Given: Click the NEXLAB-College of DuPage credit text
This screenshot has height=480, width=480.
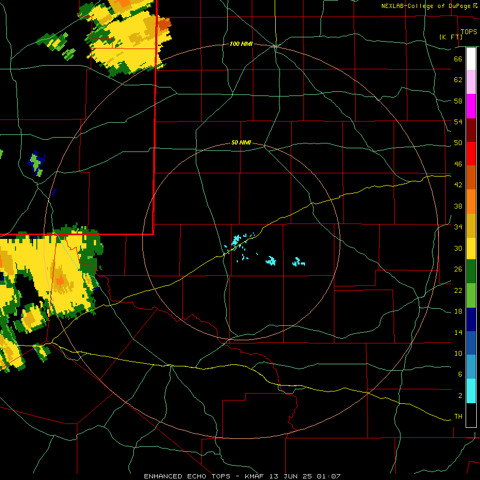Looking at the screenshot, I should [x=426, y=6].
